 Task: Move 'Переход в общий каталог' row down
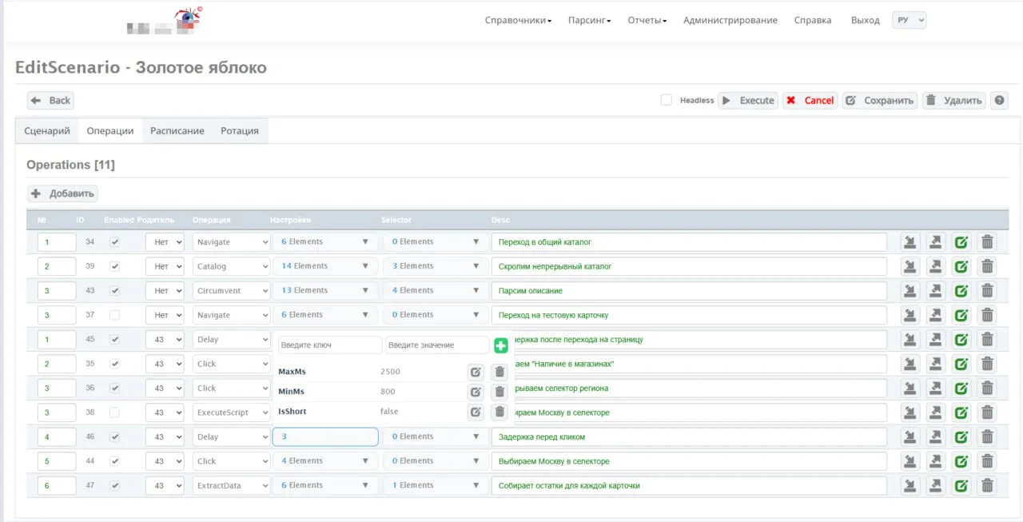pos(910,242)
